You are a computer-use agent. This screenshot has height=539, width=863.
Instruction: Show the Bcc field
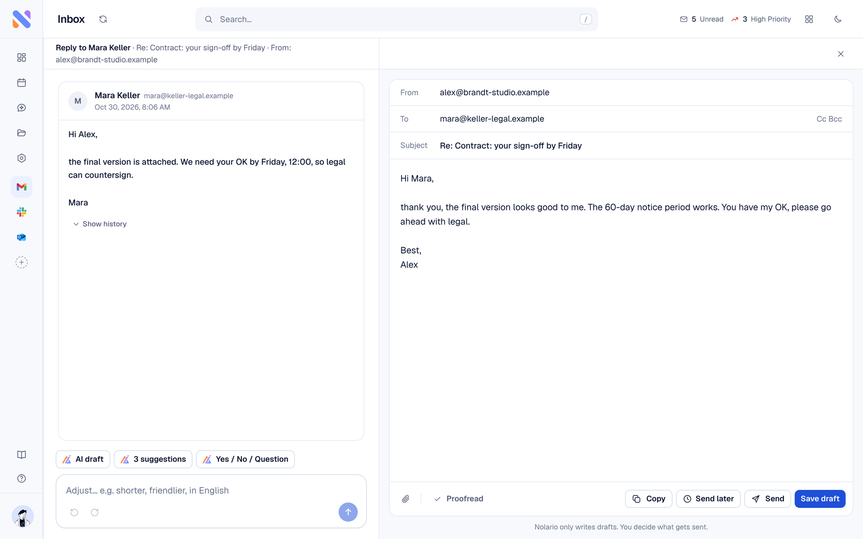[x=835, y=119]
